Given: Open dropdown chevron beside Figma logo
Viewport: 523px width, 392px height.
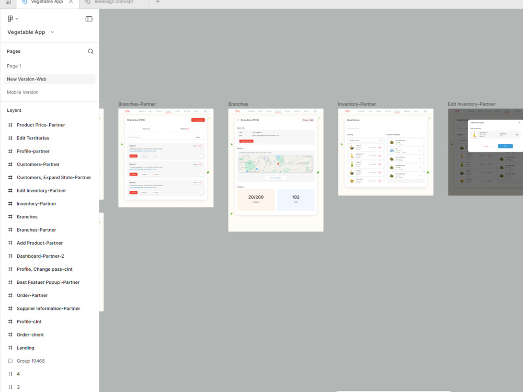Looking at the screenshot, I should click(x=17, y=19).
